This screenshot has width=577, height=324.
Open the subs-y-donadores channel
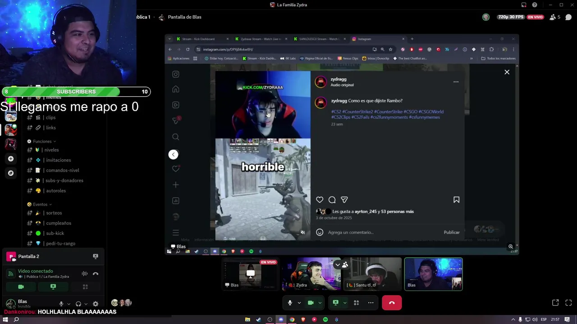pyautogui.click(x=65, y=180)
